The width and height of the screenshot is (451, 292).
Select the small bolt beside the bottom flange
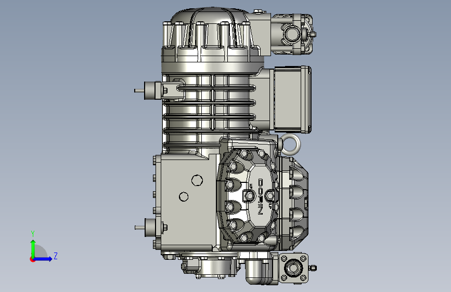(313, 268)
